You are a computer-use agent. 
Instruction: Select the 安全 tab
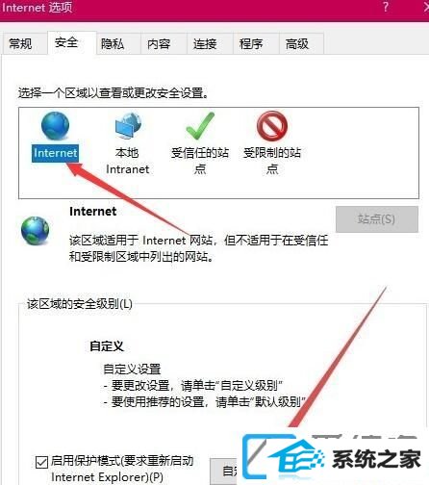point(66,42)
